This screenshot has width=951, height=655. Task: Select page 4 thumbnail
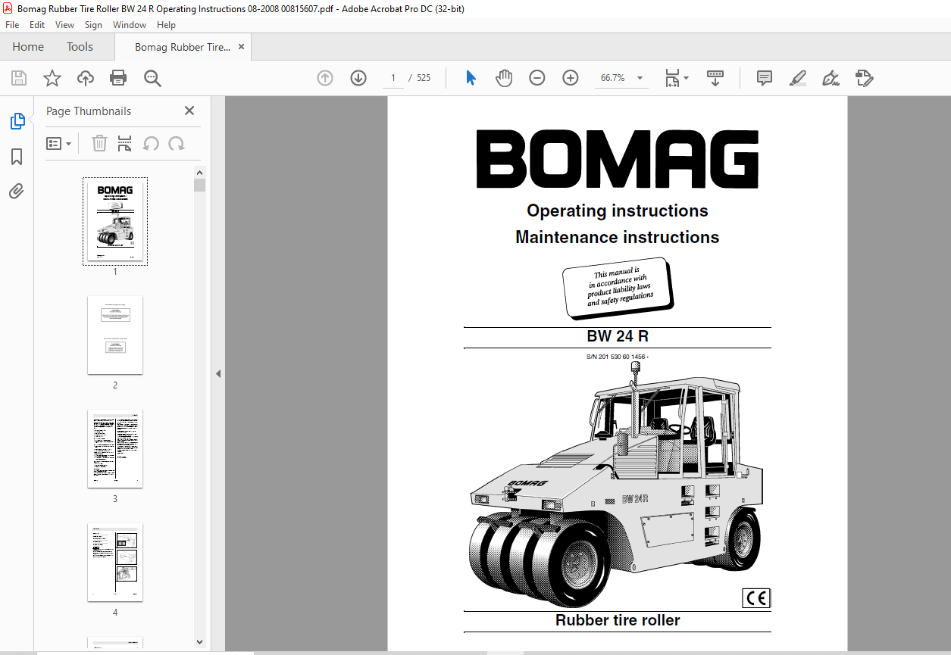pos(115,563)
